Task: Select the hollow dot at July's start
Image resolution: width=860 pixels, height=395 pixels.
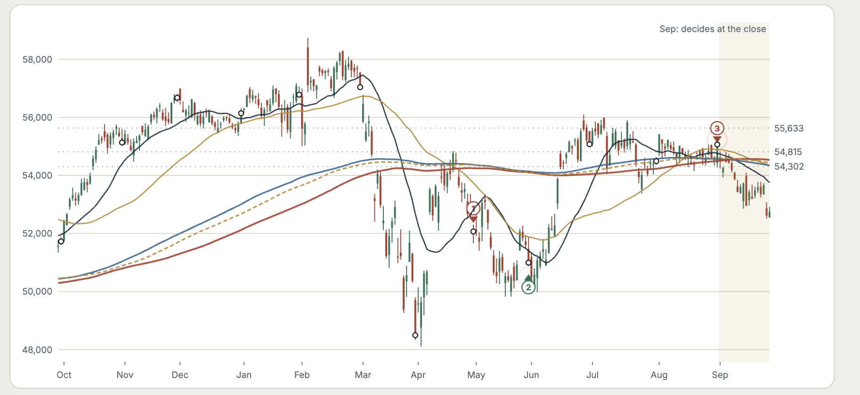Action: click(589, 144)
